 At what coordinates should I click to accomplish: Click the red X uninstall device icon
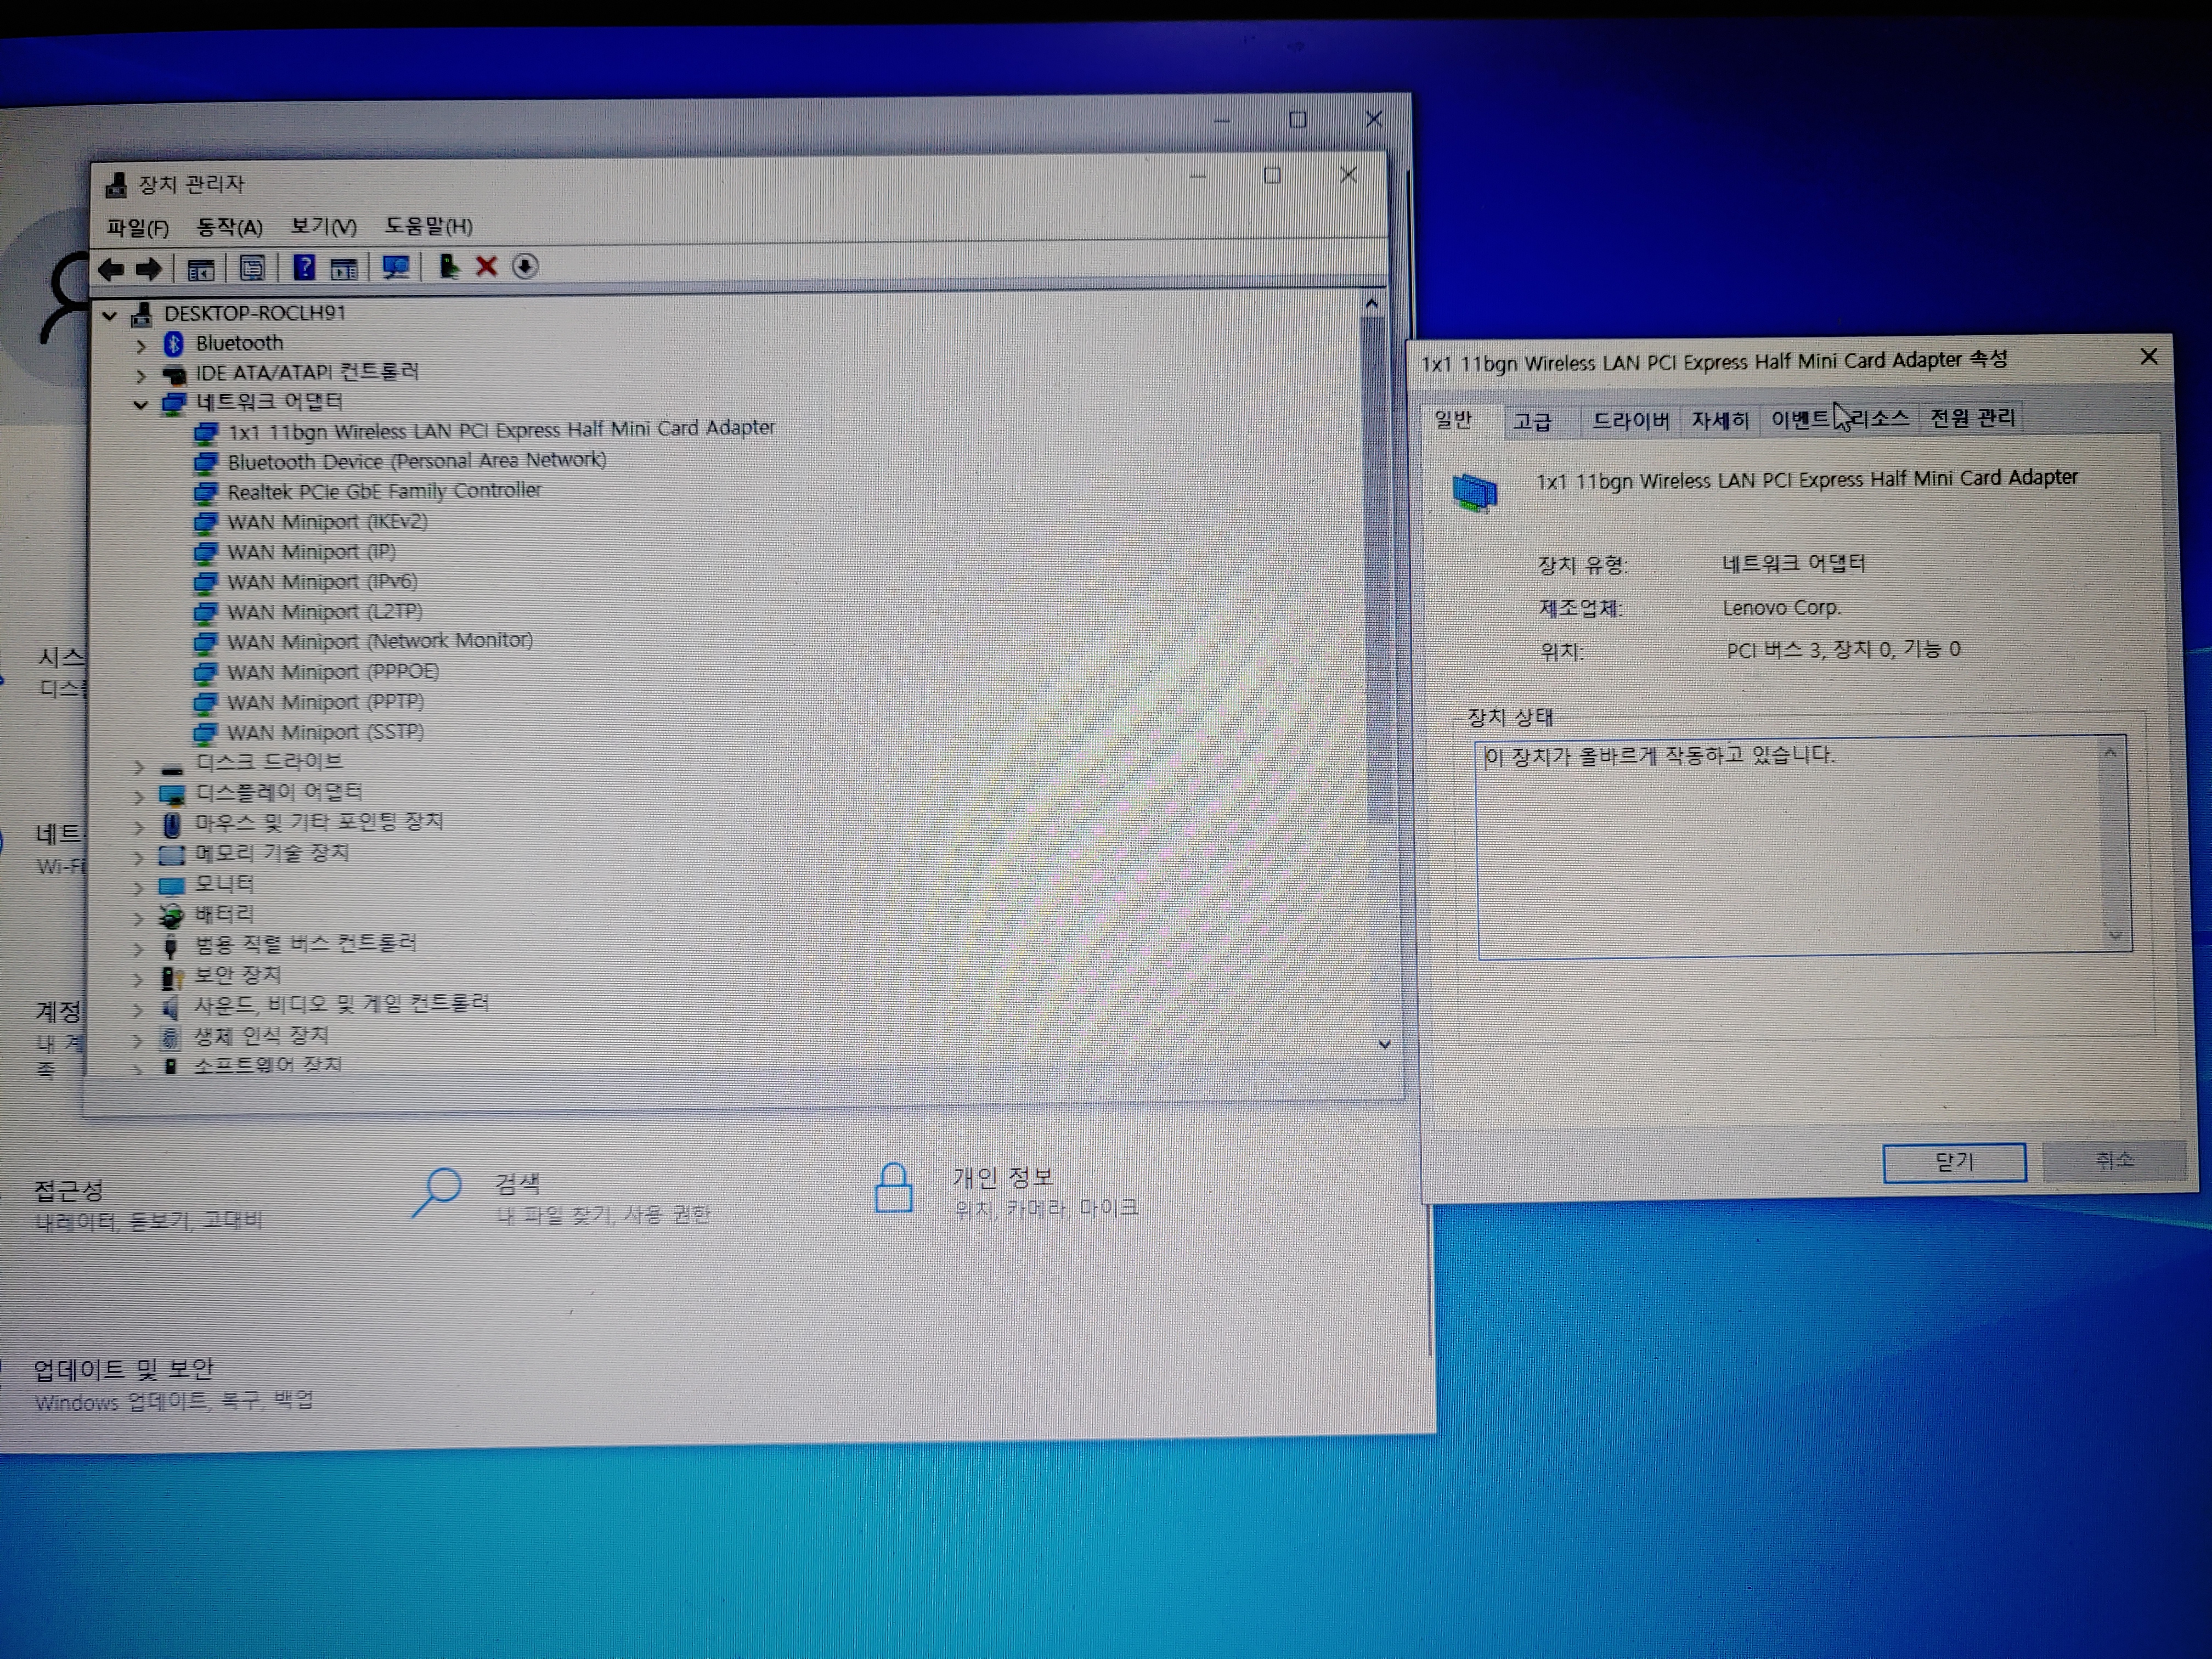(487, 266)
